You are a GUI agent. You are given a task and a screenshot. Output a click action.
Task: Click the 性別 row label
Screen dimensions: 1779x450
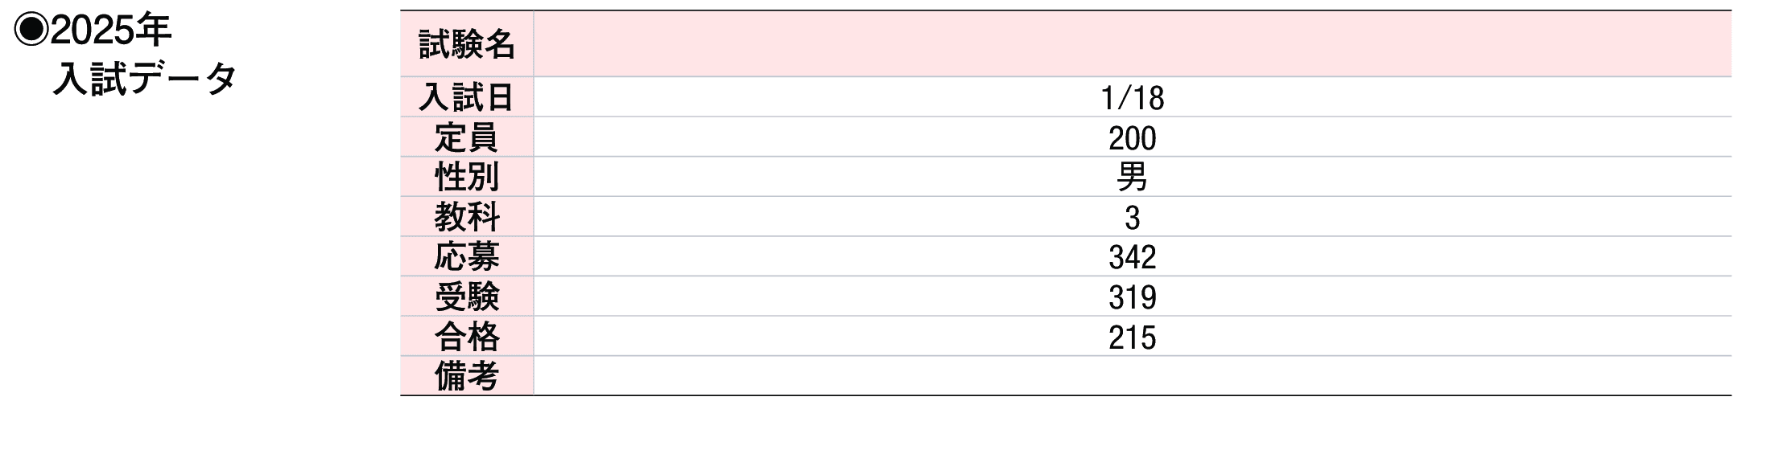pos(467,177)
